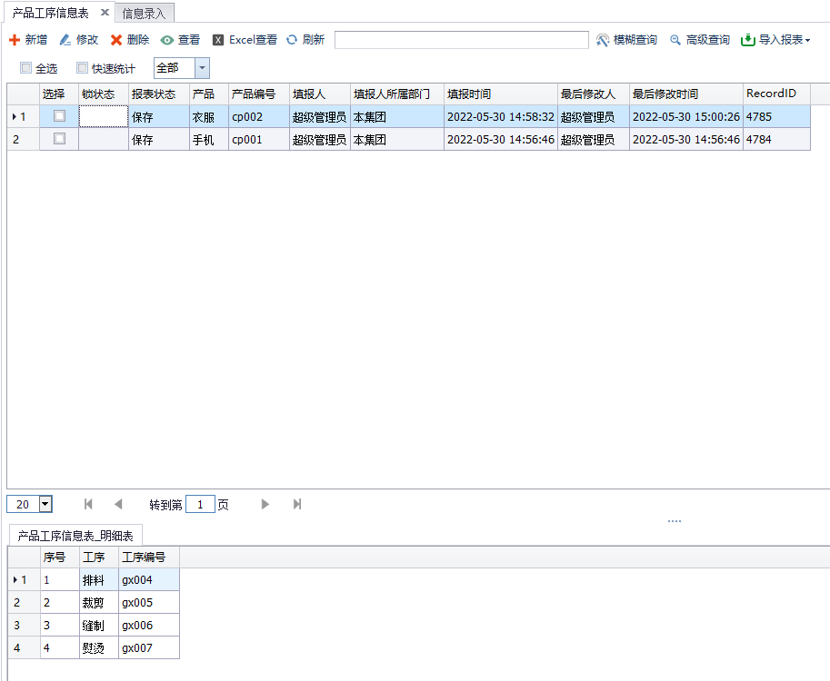
Task: Open 高级查询 advanced search
Action: (699, 40)
